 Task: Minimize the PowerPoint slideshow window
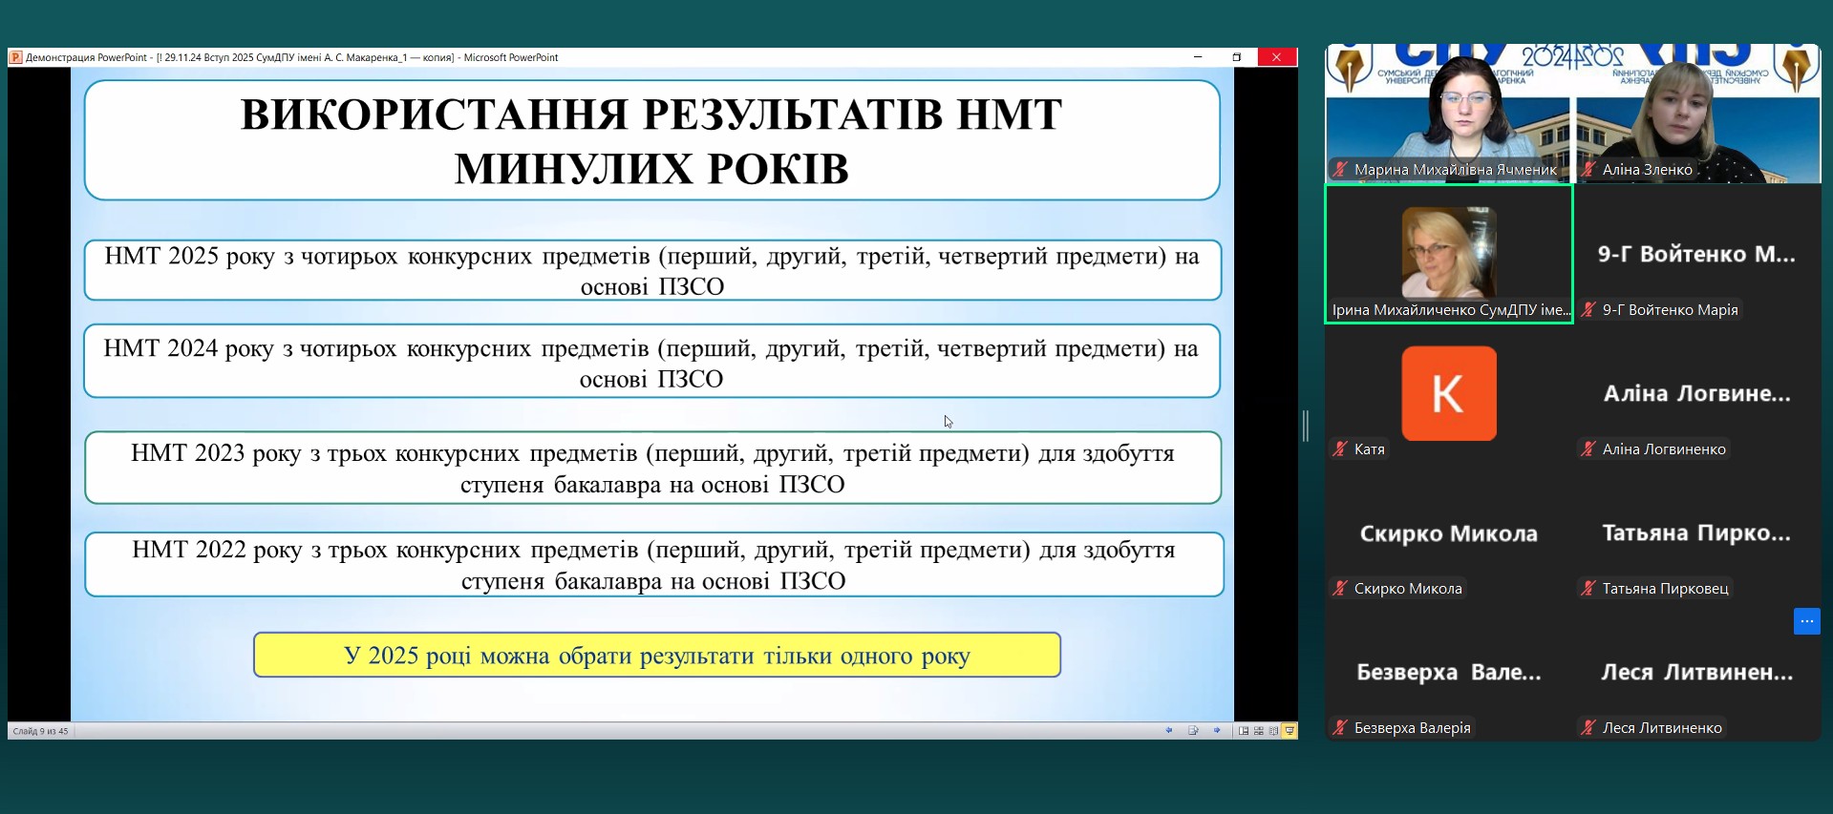(1197, 57)
